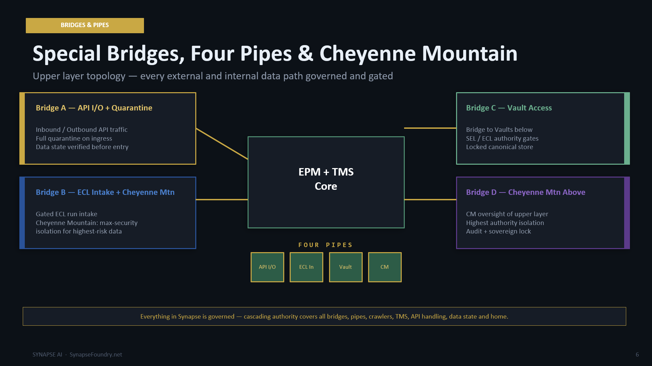Image resolution: width=652 pixels, height=366 pixels.
Task: Click the FOUR PIPES label
Action: [x=326, y=245]
